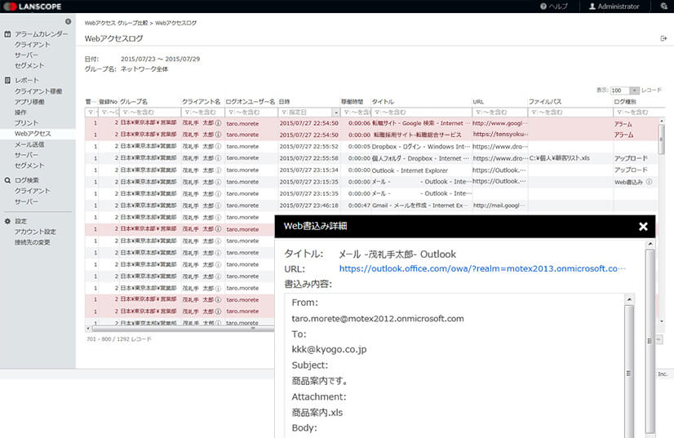Image resolution: width=674 pixels, height=438 pixels.
Task: Click the 日時 column header
Action: click(284, 102)
